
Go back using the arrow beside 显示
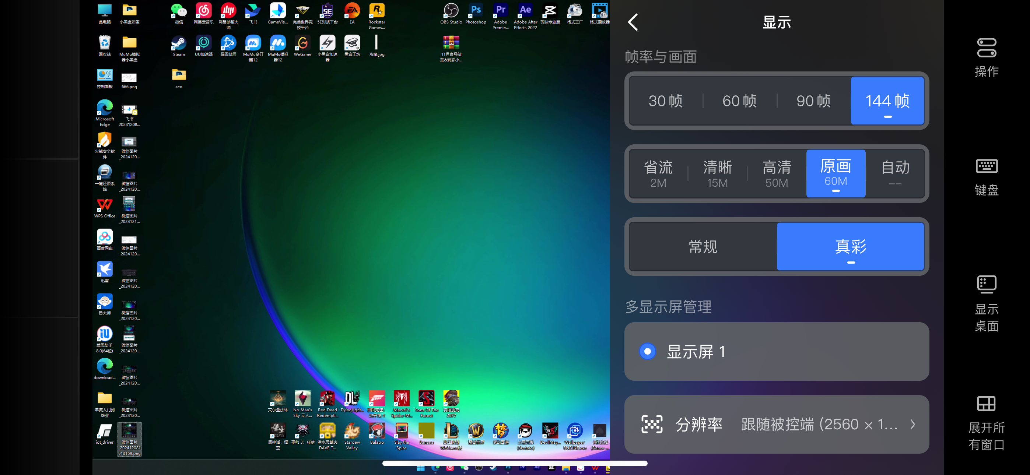(x=633, y=22)
